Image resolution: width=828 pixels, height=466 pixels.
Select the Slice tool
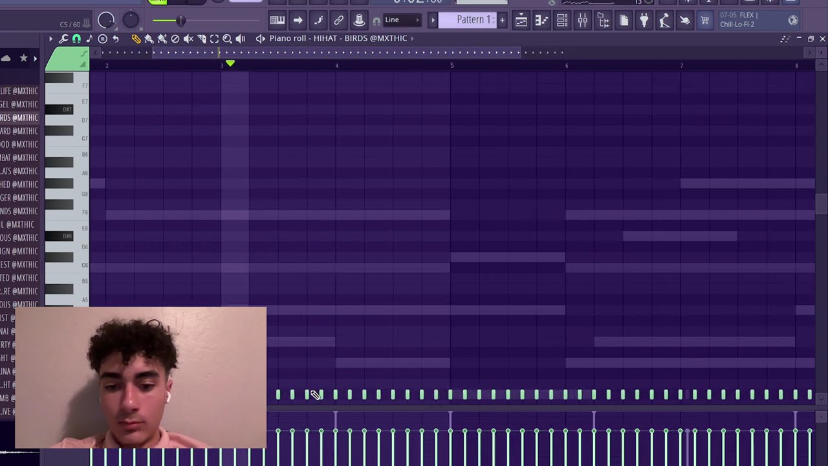pyautogui.click(x=201, y=39)
